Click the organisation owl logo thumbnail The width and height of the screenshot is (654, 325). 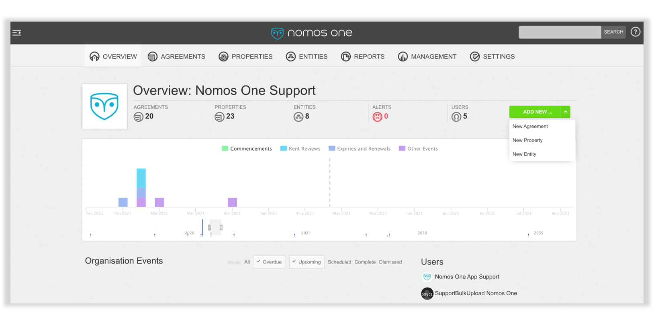(104, 106)
